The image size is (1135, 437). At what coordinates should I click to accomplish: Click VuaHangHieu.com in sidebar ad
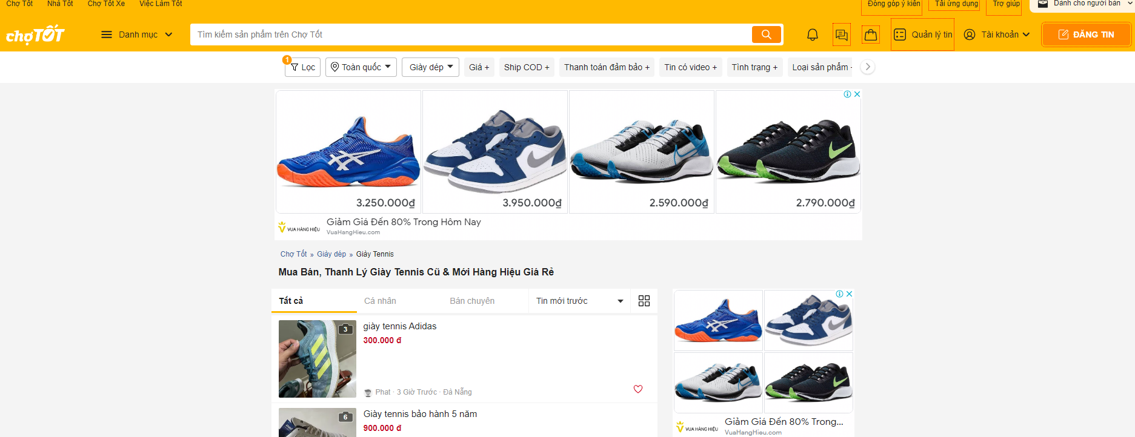[753, 432]
